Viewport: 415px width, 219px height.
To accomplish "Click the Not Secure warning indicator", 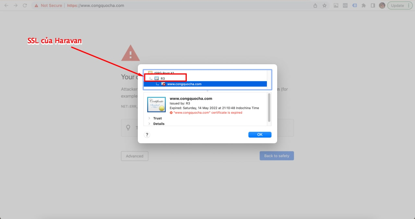I will 49,6.
